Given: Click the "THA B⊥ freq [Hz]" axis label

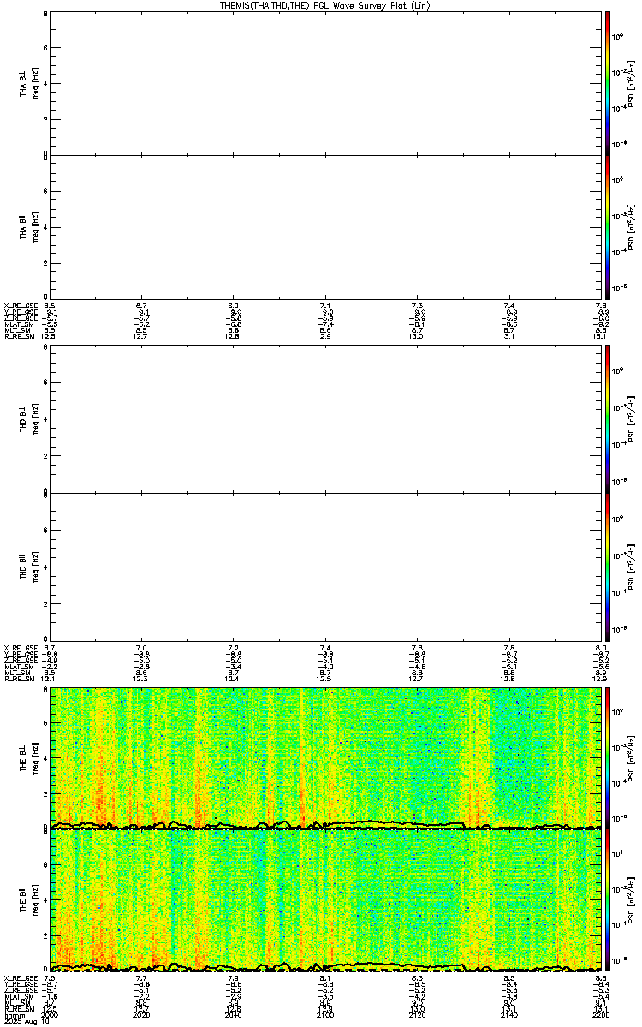Looking at the screenshot, I should coord(28,83).
